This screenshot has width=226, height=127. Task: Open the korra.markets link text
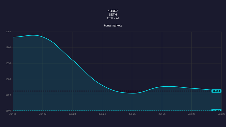tap(113, 25)
